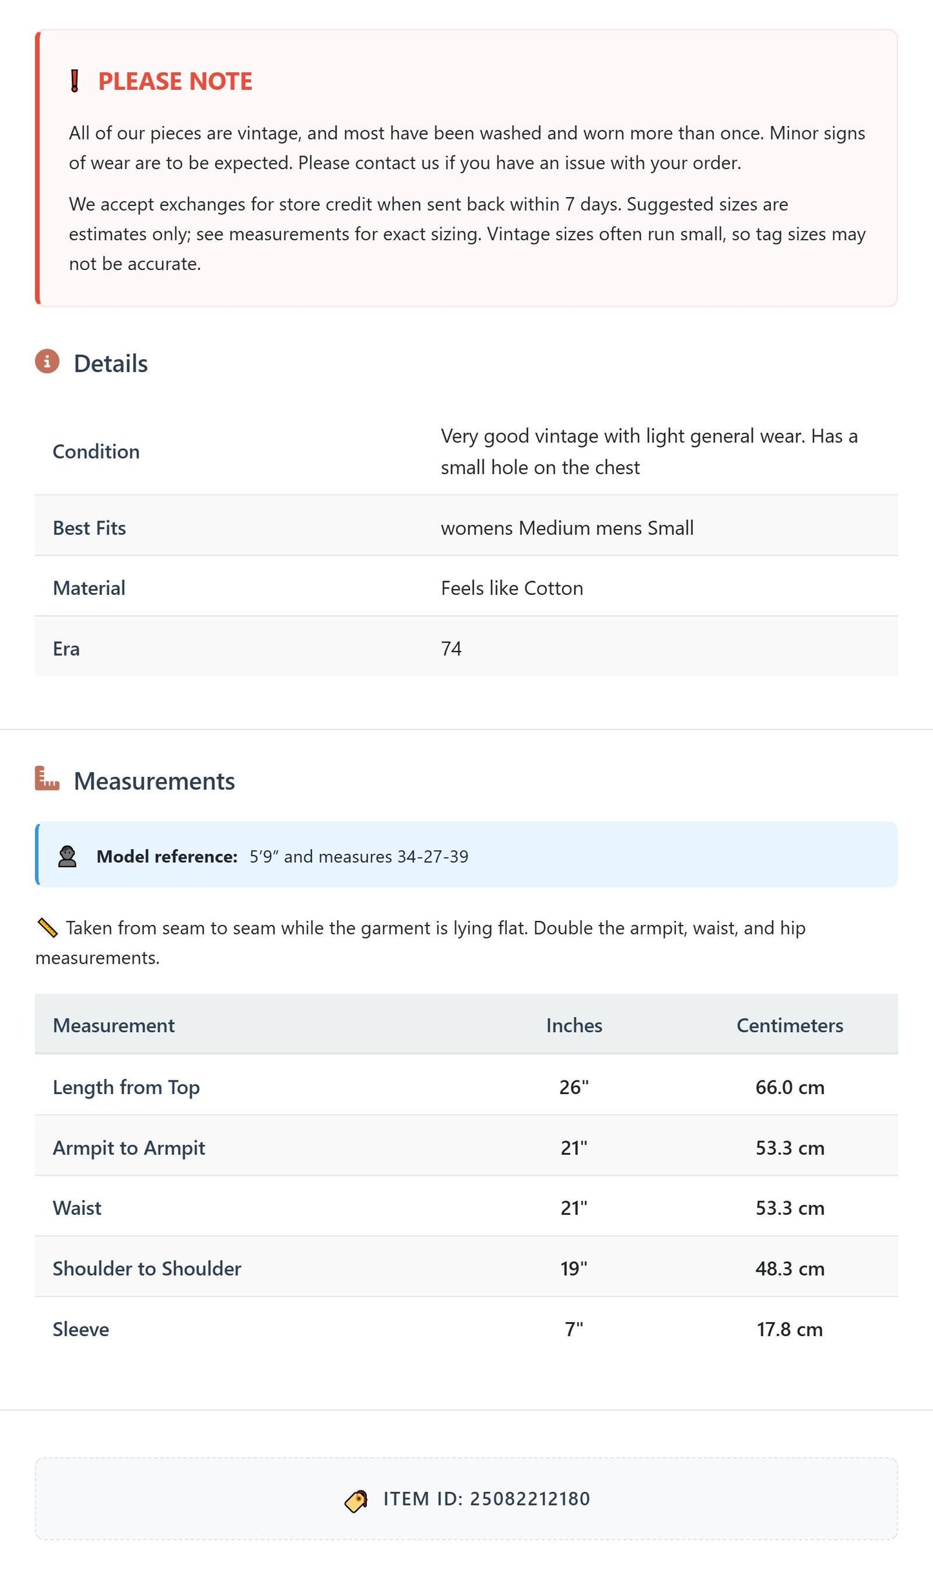This screenshot has height=1570, width=933.
Task: Select the Condition row label
Action: tap(96, 451)
